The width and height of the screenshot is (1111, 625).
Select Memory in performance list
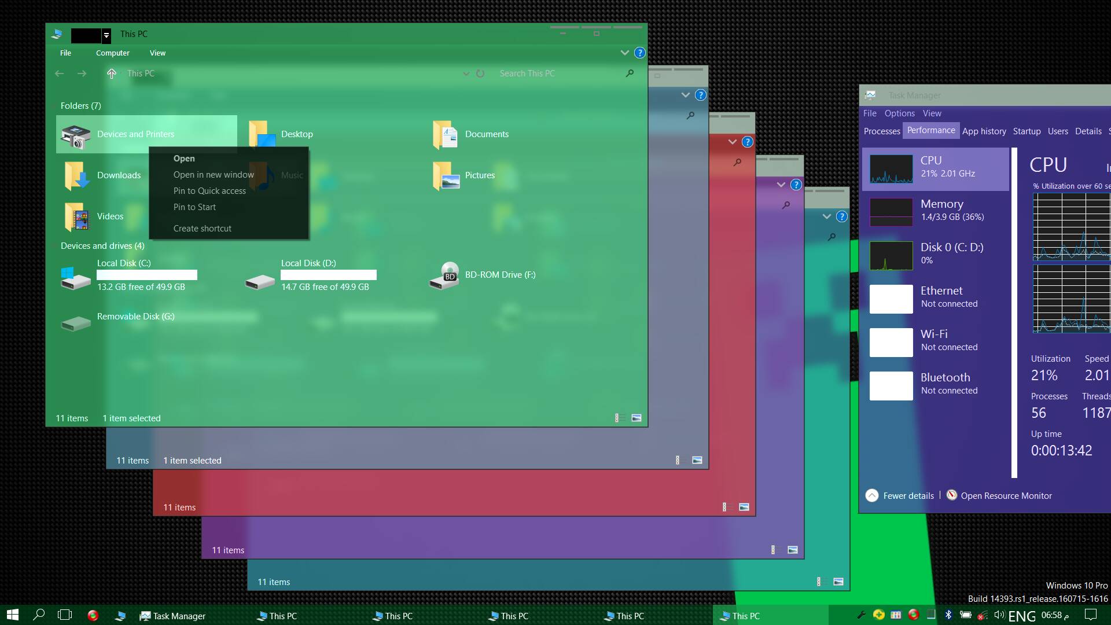(x=936, y=212)
